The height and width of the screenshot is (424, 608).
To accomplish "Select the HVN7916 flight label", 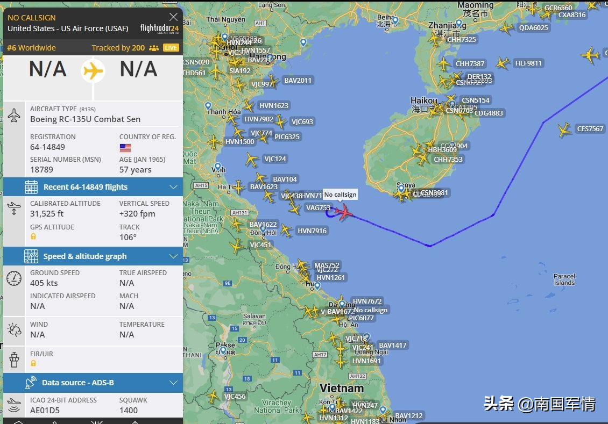I will [x=312, y=231].
